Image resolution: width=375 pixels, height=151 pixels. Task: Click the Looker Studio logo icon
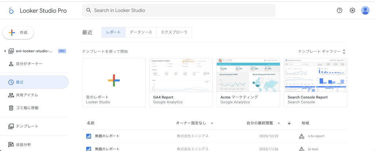pyautogui.click(x=11, y=11)
